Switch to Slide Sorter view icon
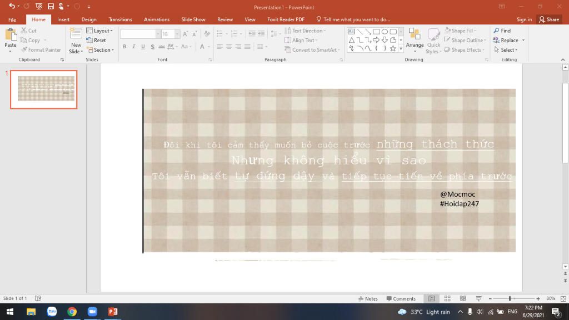The width and height of the screenshot is (569, 320). pyautogui.click(x=447, y=298)
